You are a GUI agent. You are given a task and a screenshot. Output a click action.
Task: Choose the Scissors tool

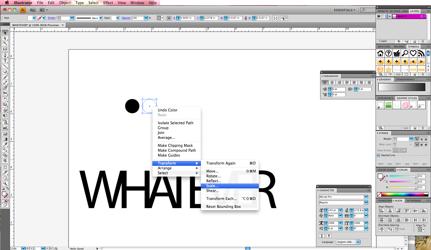(5, 93)
